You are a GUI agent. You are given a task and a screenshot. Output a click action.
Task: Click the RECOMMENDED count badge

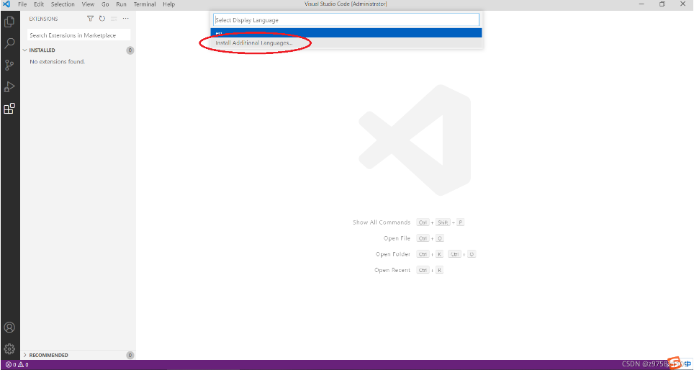click(x=130, y=355)
